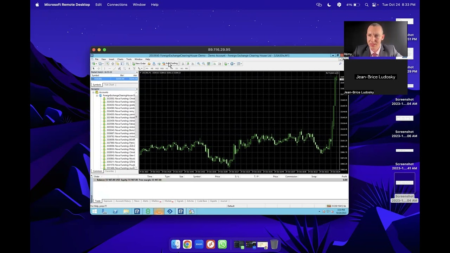Viewport: 450px width, 253px height.
Task: Toggle the Data Window icon
Action: click(112, 64)
